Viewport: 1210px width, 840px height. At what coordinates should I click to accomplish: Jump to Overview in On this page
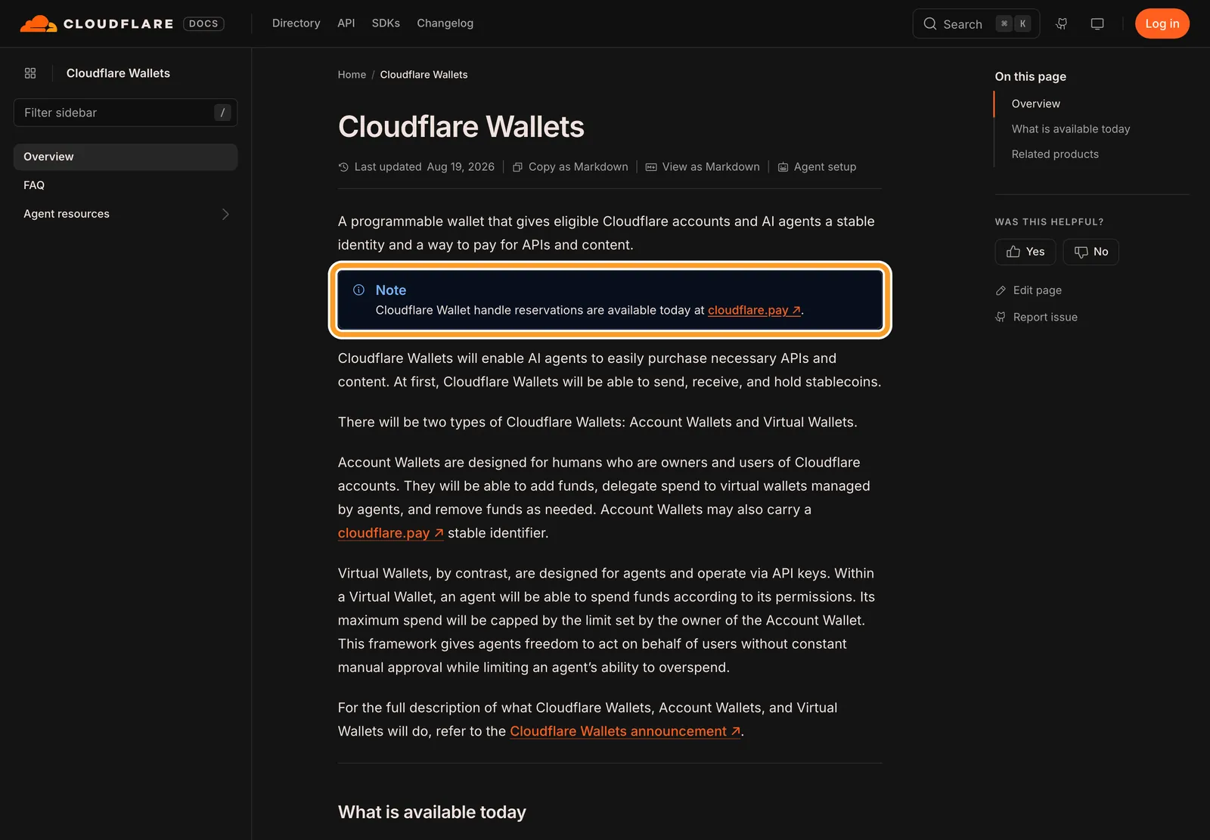(x=1036, y=104)
